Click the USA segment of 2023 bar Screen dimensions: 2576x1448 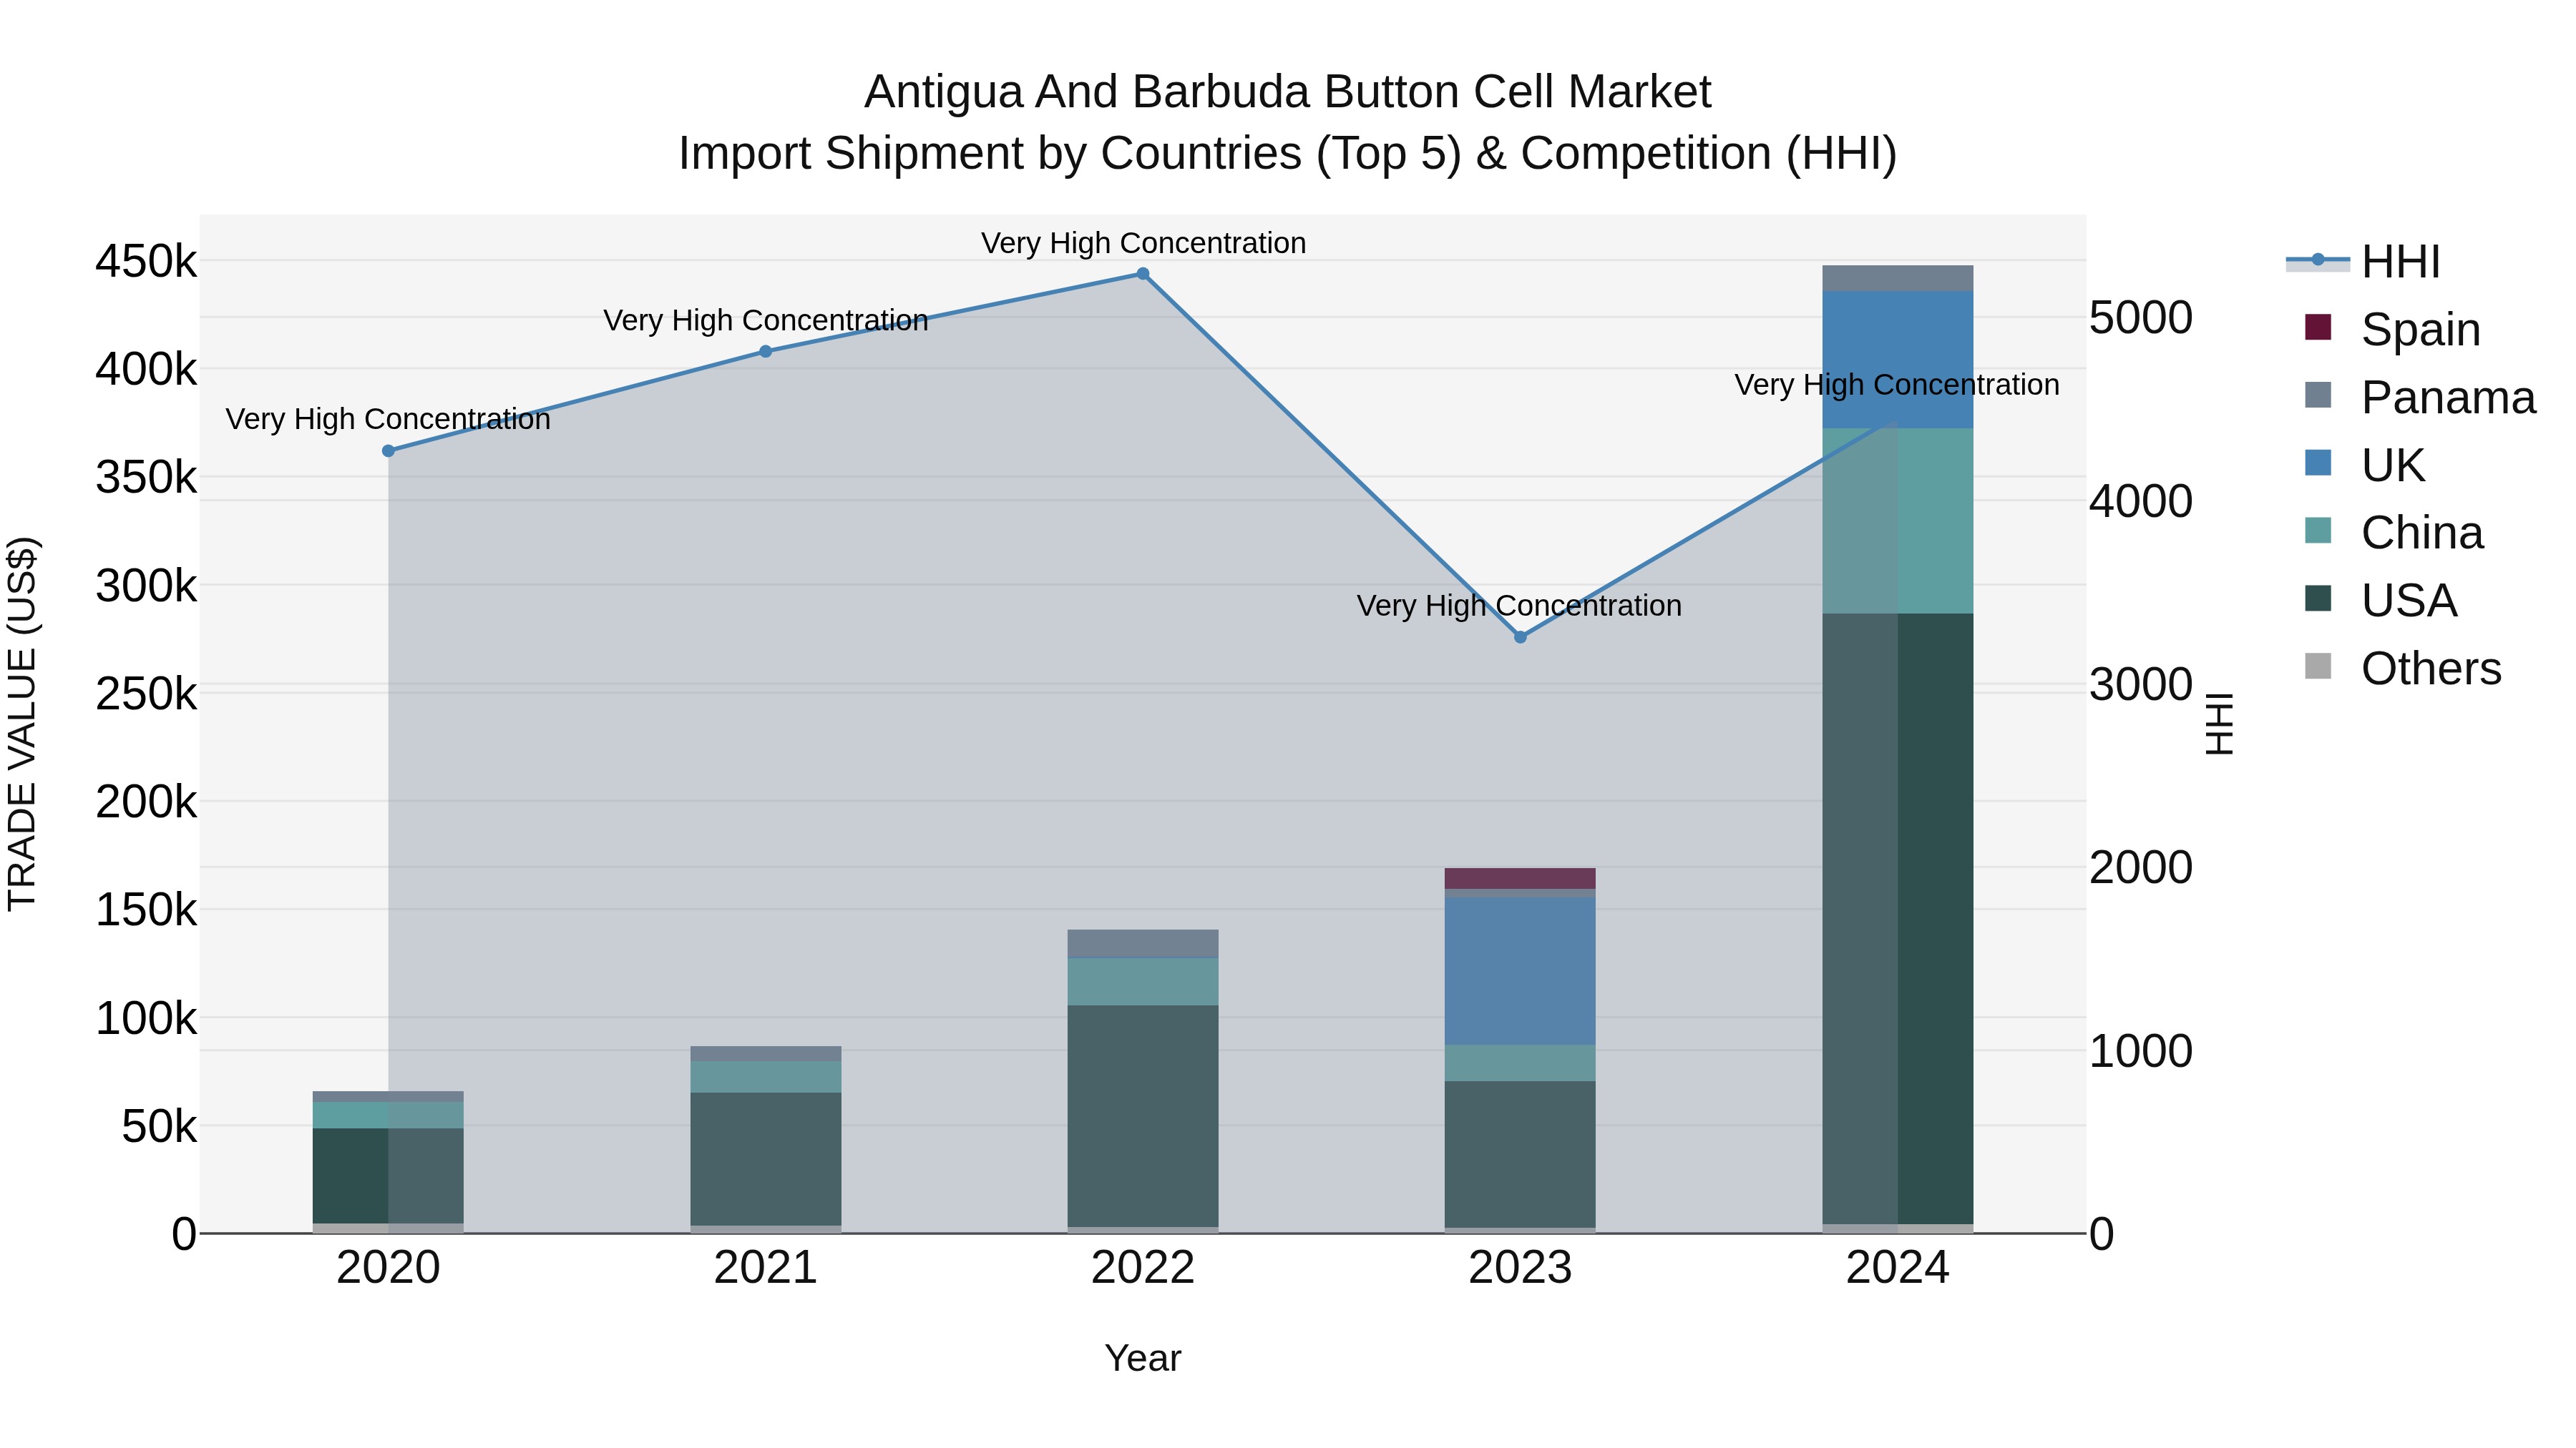[1520, 1154]
